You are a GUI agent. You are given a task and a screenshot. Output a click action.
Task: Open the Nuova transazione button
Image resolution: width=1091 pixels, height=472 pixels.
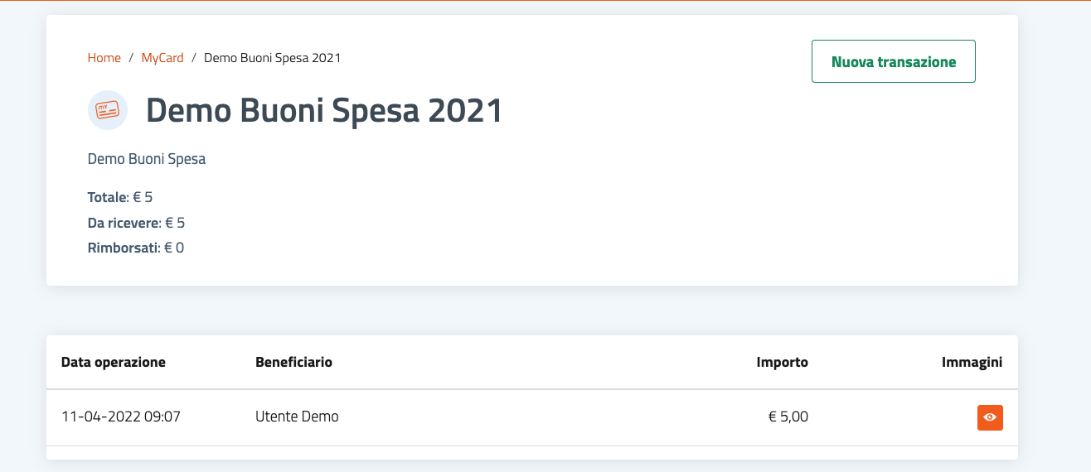click(x=893, y=61)
